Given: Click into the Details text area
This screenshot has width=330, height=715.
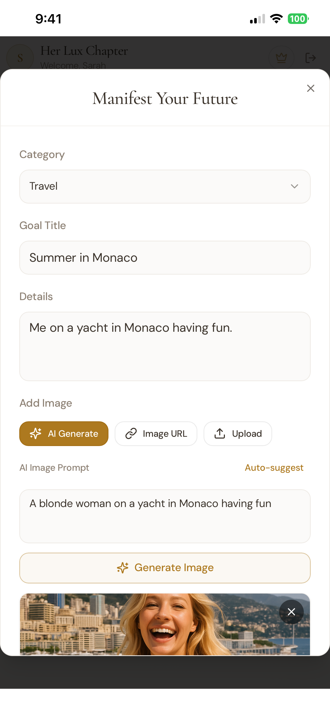Looking at the screenshot, I should pyautogui.click(x=165, y=346).
